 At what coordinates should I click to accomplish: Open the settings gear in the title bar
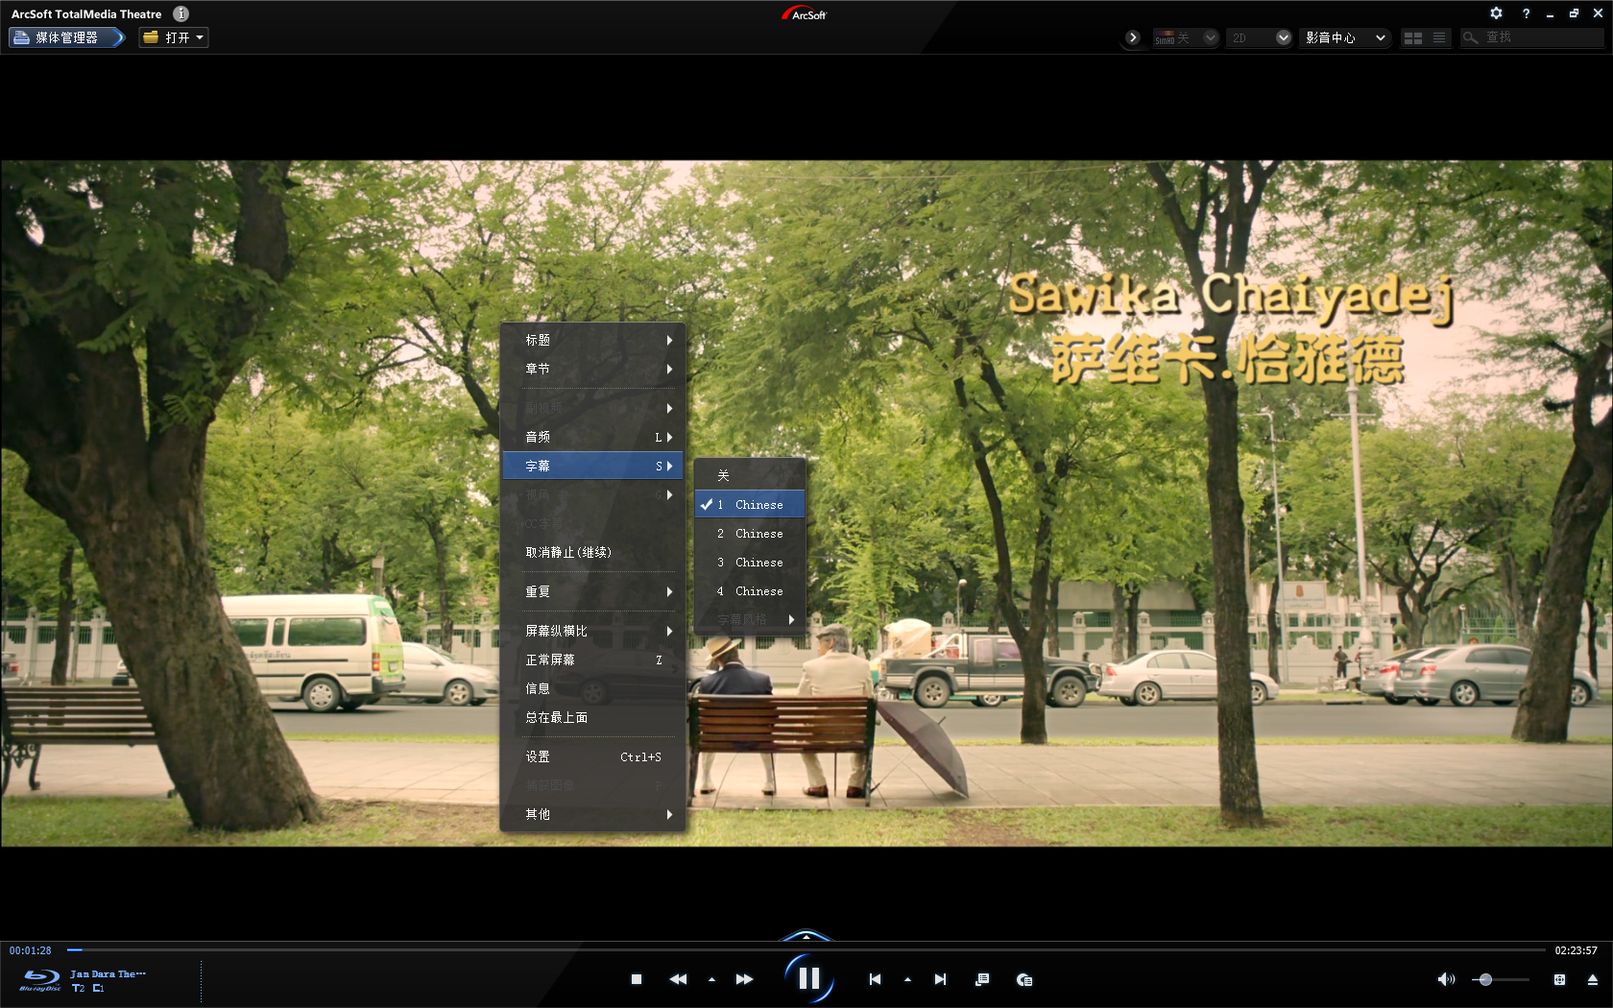(1496, 13)
